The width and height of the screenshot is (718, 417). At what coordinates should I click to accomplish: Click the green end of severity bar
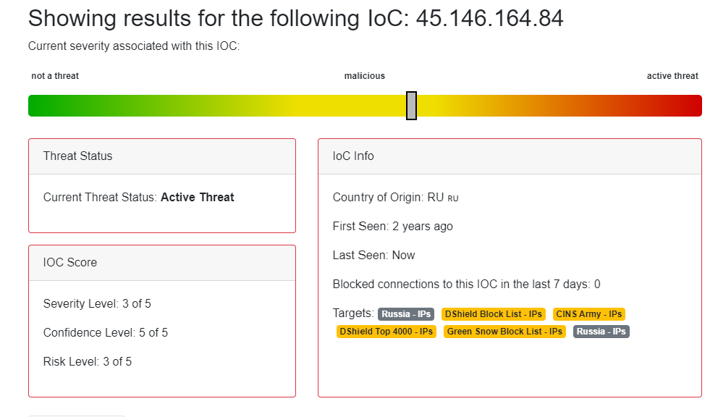click(37, 106)
